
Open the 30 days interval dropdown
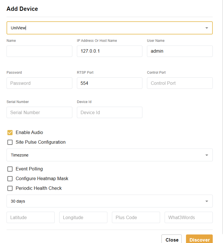click(x=109, y=201)
